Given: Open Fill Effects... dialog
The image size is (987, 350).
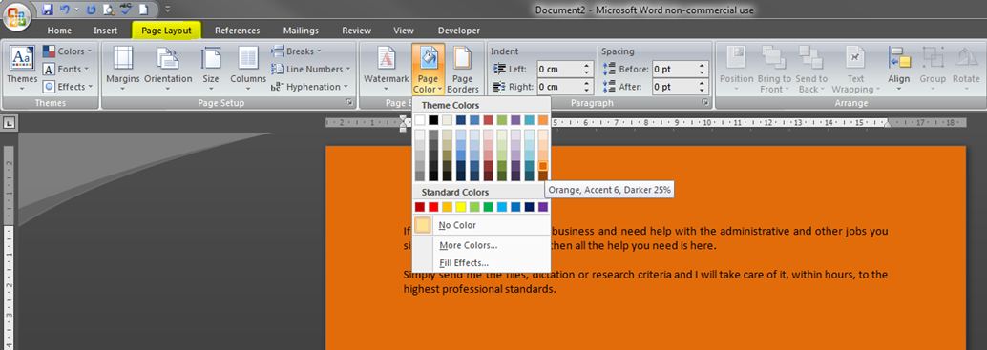Looking at the screenshot, I should point(481,262).
